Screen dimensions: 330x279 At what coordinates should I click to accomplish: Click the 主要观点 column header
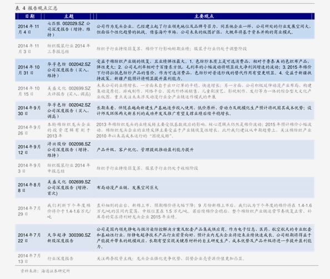tap(204, 16)
